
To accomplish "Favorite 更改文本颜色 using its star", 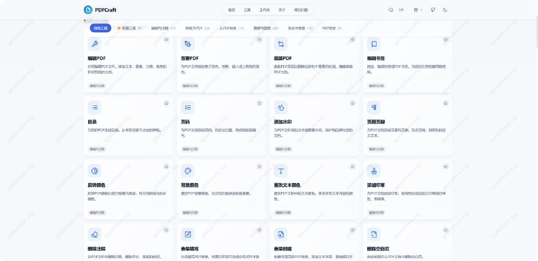I will pos(352,166).
